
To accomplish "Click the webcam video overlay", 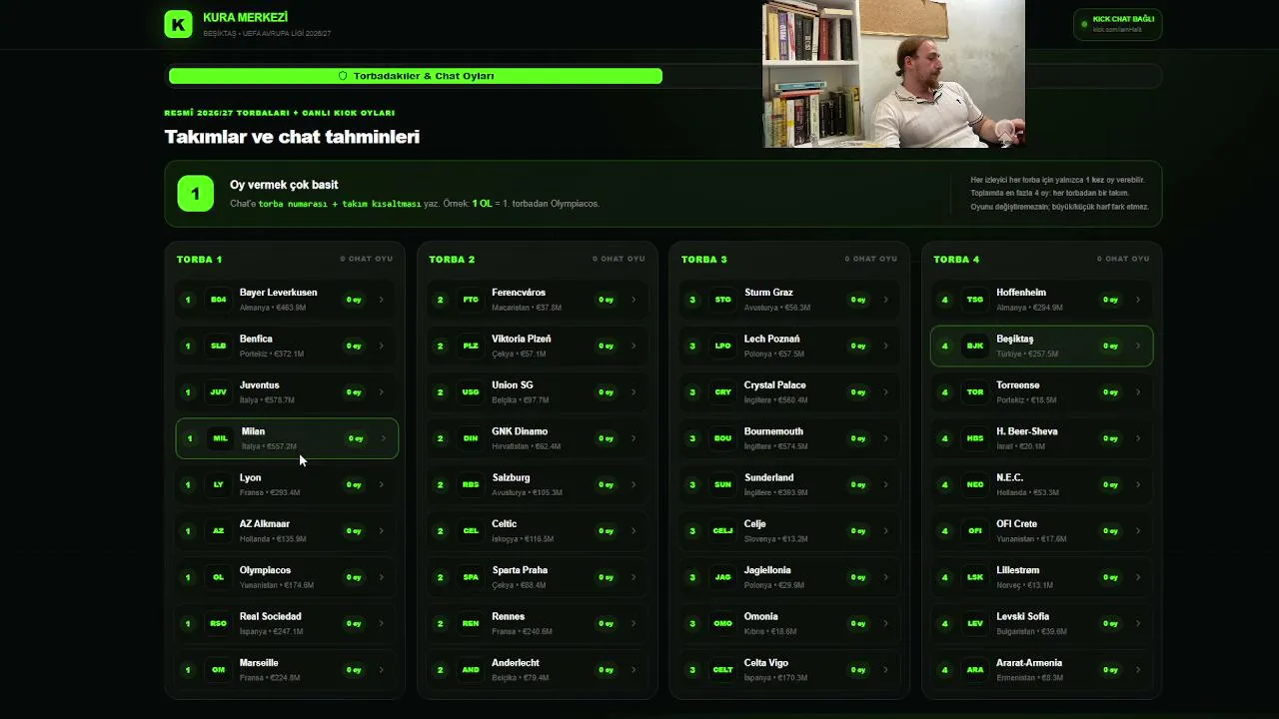I will tap(894, 74).
